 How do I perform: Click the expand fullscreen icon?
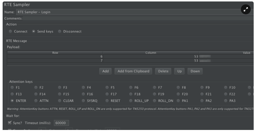[246, 10]
